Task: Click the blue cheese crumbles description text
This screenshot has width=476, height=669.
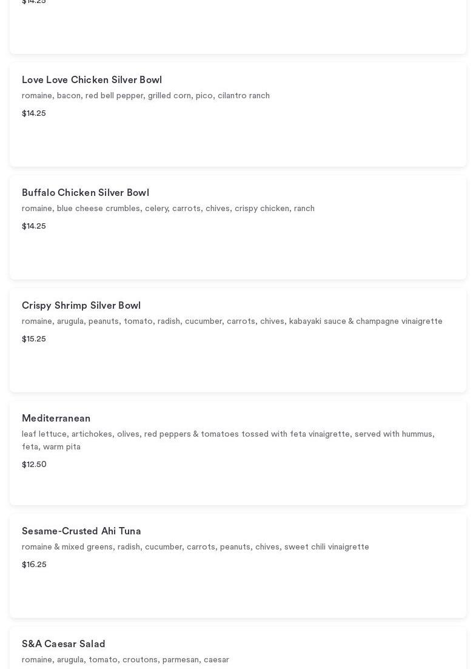Action: (x=168, y=209)
